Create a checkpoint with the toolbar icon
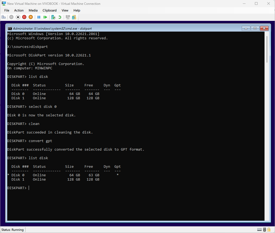The width and height of the screenshot is (275, 233). (53, 17)
